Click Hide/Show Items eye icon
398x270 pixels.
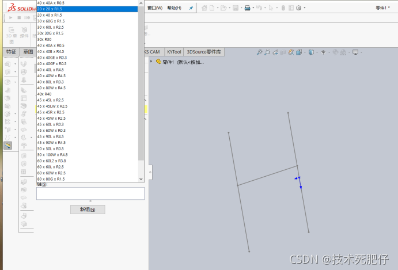pyautogui.click(x=323, y=52)
